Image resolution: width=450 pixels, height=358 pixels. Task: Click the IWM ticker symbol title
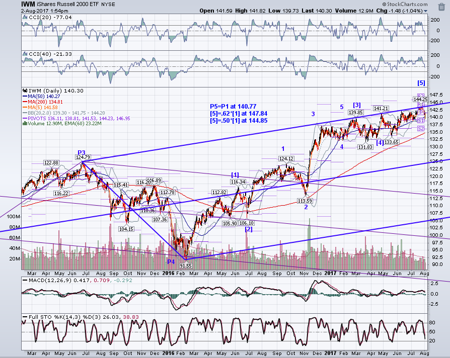pyautogui.click(x=28, y=4)
